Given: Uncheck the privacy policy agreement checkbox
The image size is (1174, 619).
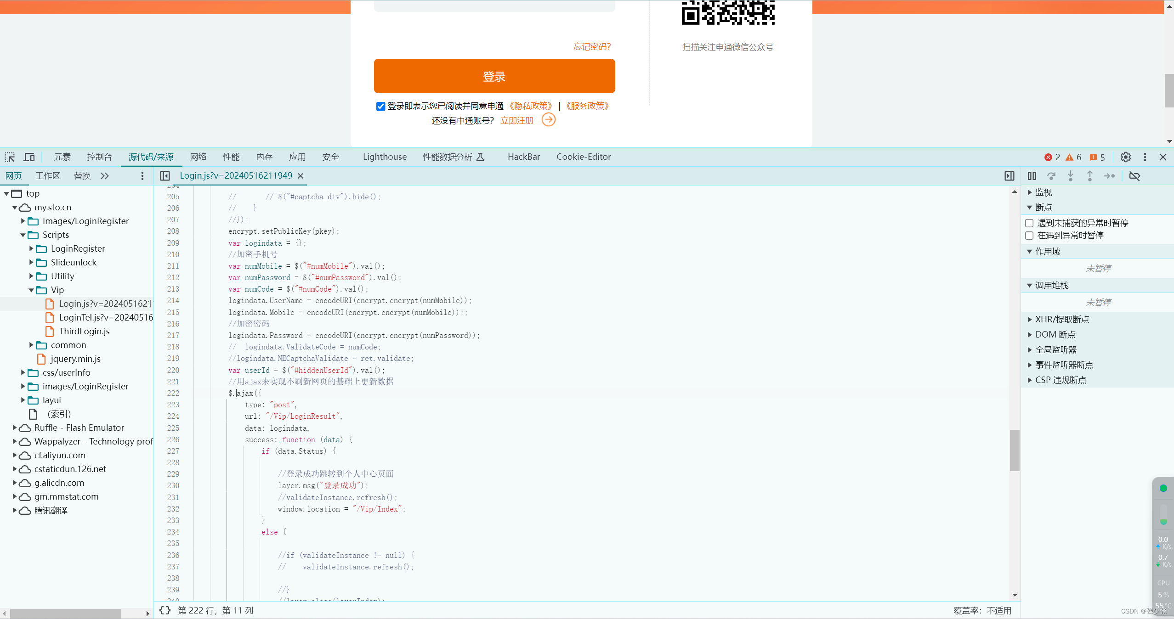Looking at the screenshot, I should 380,107.
